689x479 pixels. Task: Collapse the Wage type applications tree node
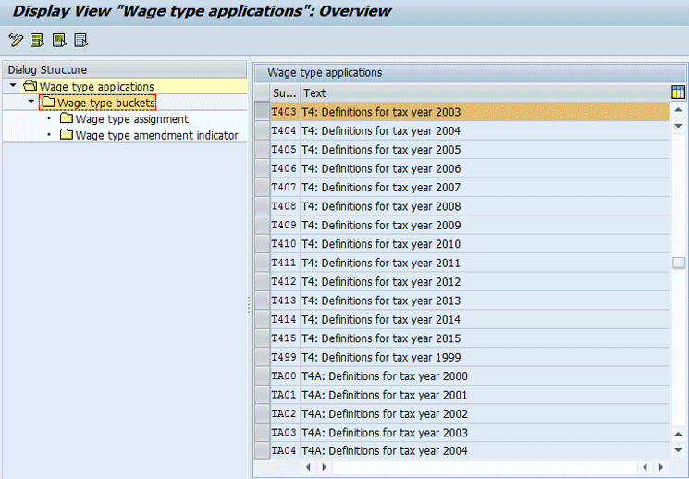12,87
